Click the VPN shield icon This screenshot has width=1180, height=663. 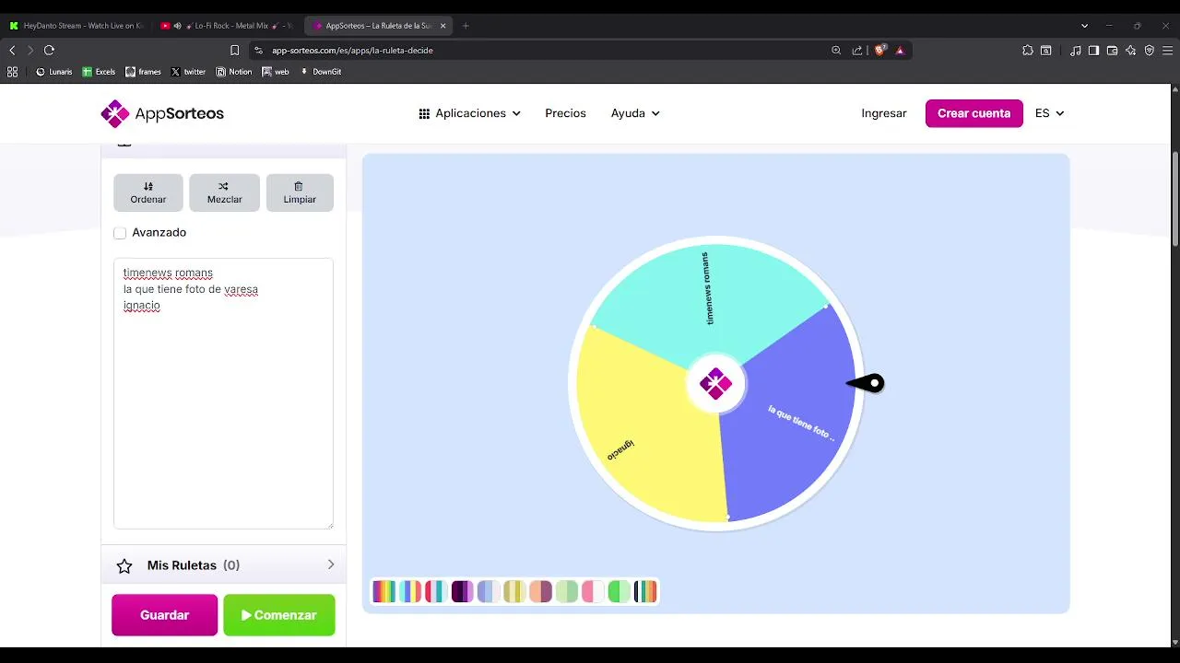tap(1150, 51)
